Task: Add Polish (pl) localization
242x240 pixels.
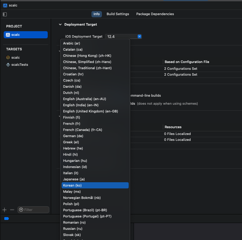Action: pyautogui.click(x=95, y=204)
